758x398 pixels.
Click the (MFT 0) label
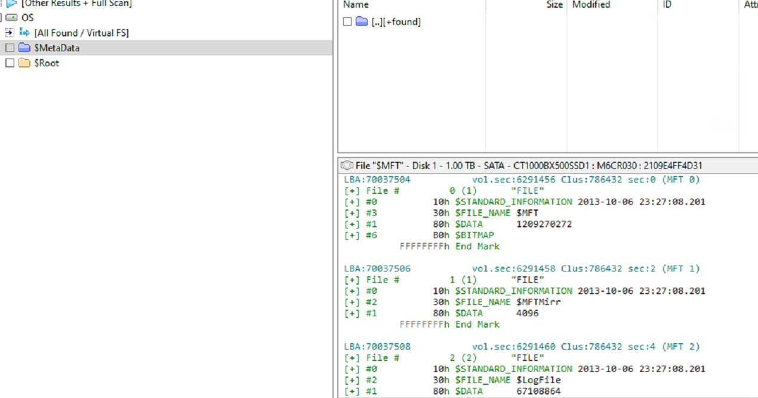[x=680, y=180]
